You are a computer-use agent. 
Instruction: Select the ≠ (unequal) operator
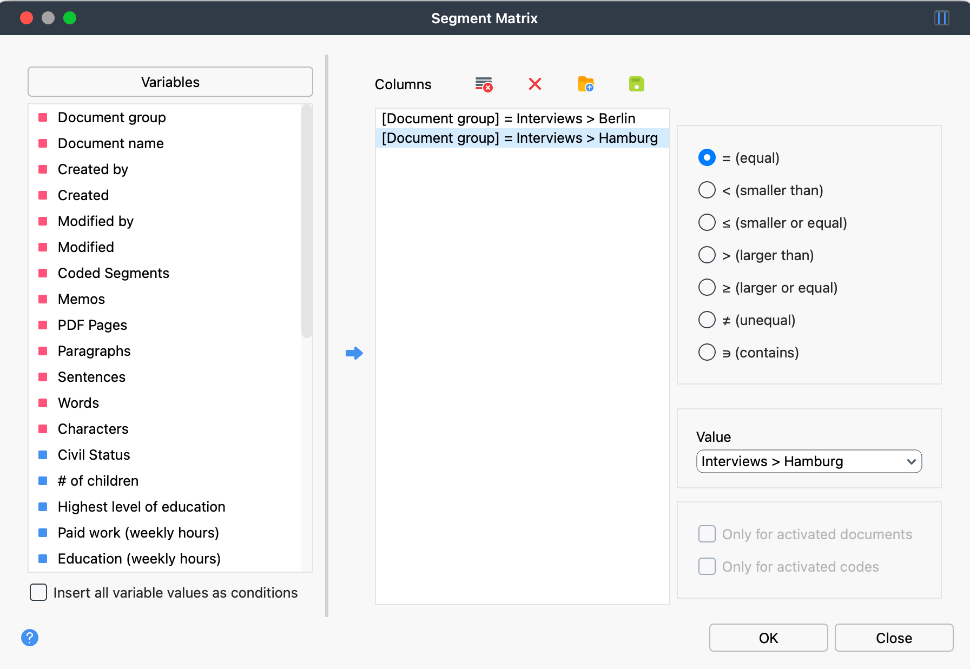[x=707, y=320]
